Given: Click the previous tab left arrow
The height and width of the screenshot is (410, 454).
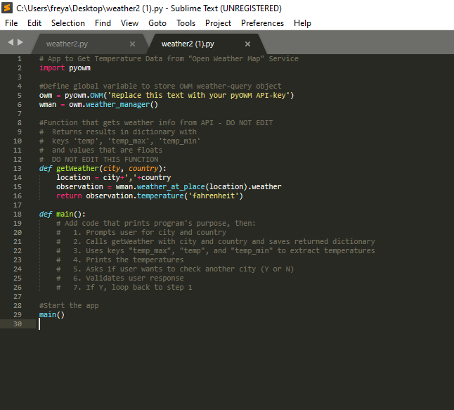Looking at the screenshot, I should (x=11, y=42).
